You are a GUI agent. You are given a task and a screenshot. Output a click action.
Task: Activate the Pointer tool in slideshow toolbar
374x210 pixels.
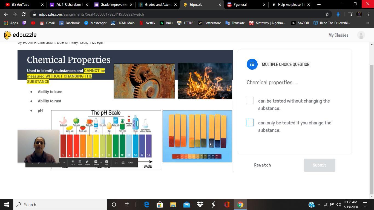pyautogui.click(x=87, y=163)
